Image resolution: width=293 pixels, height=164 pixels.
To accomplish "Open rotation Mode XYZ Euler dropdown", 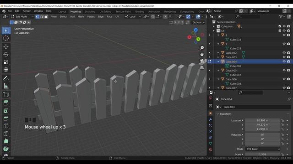I will (263, 149).
